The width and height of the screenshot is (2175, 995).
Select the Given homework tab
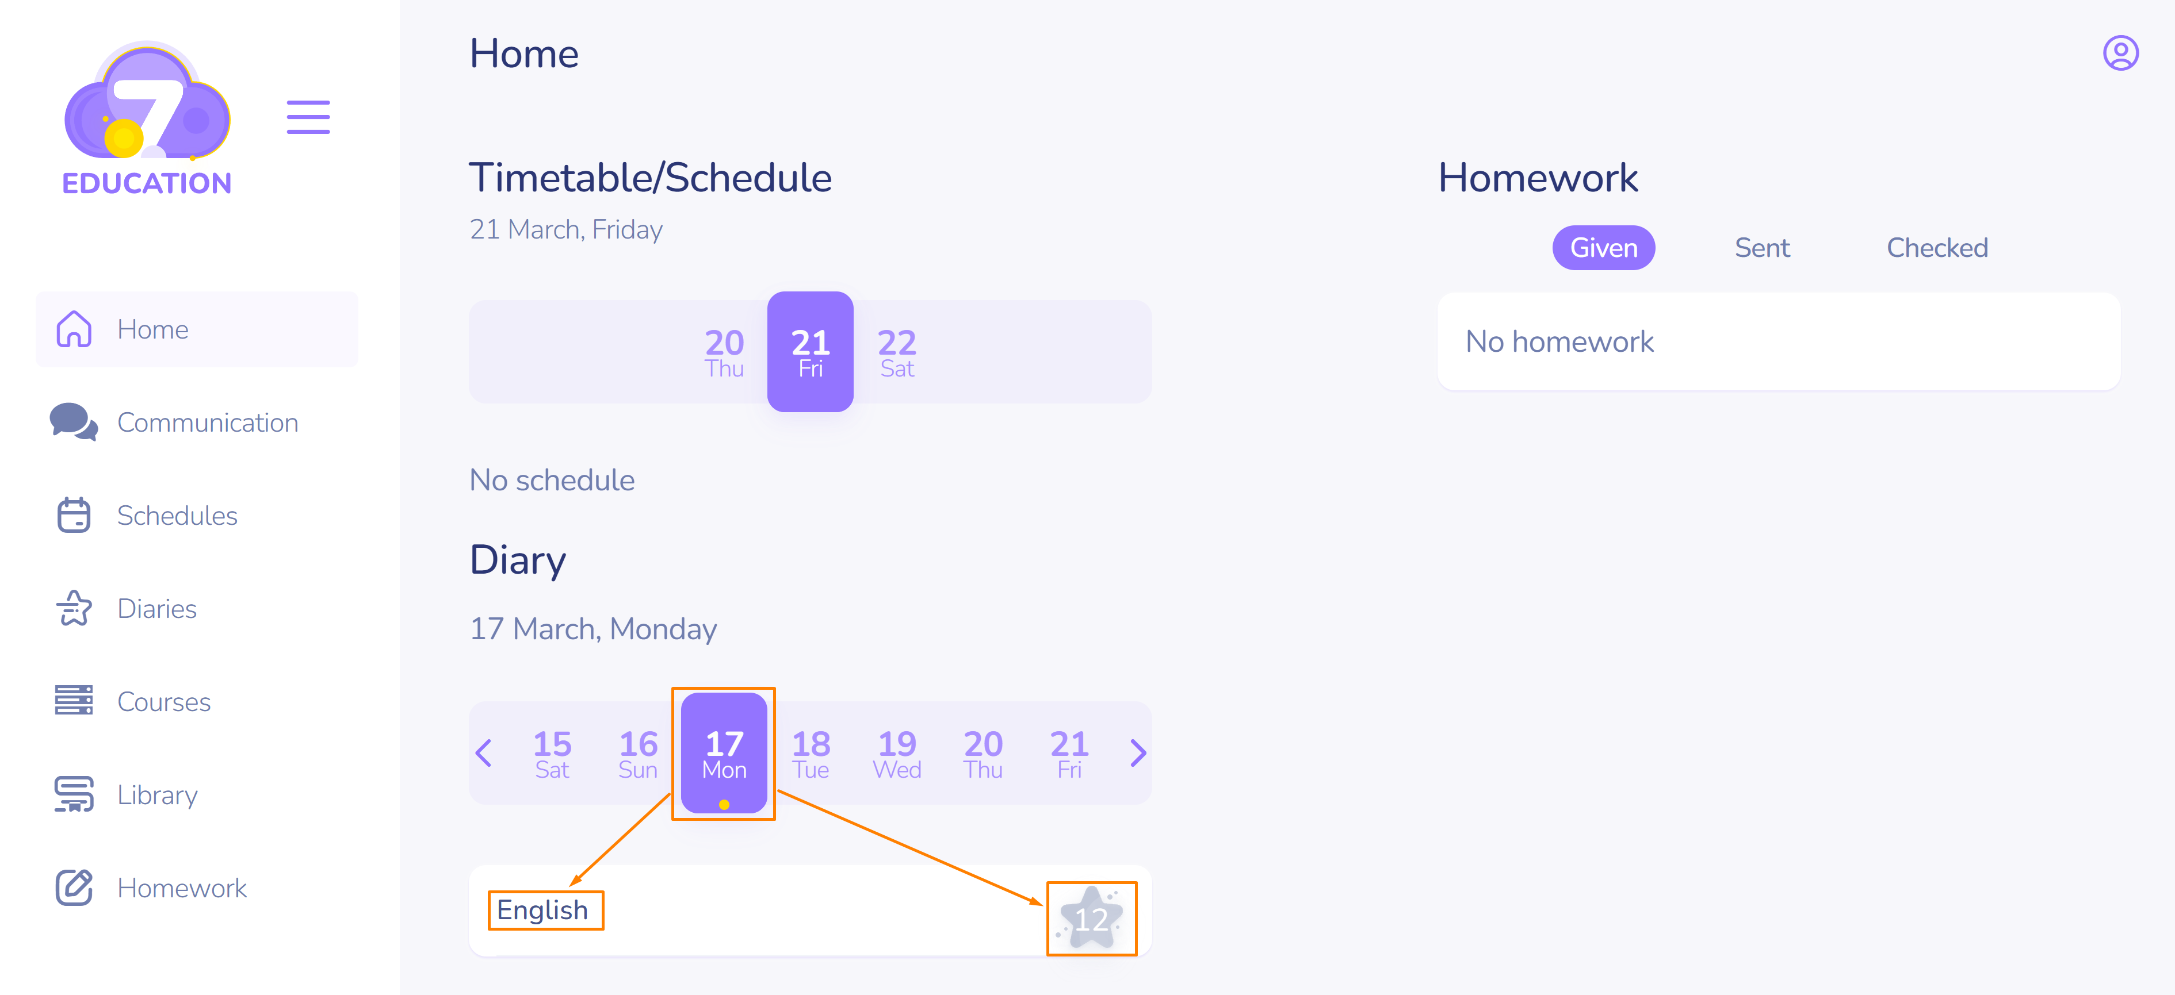(1603, 248)
